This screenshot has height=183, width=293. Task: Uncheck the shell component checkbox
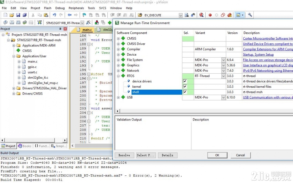coord(185,92)
